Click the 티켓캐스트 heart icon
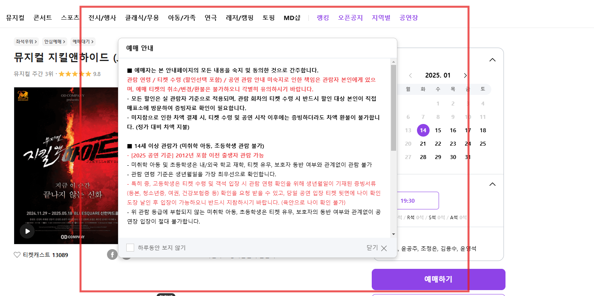The height and width of the screenshot is (296, 594). point(17,255)
